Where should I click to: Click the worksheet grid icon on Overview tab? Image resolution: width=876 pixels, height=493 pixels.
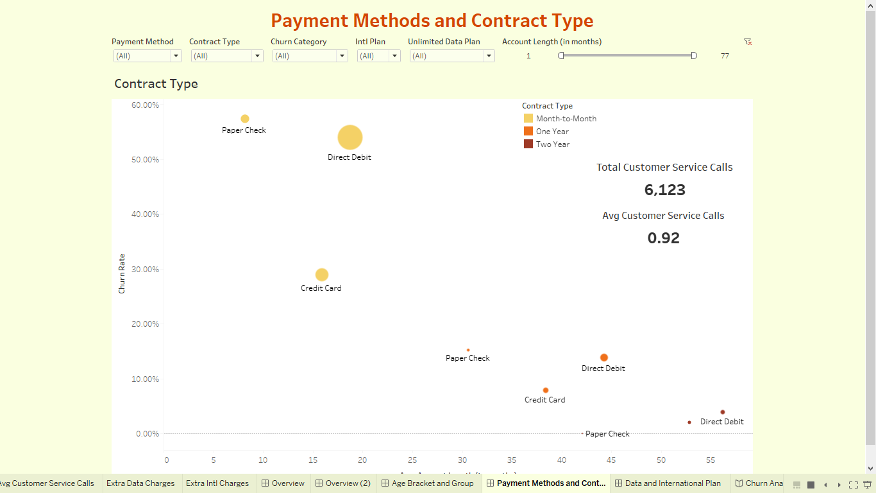pyautogui.click(x=265, y=483)
